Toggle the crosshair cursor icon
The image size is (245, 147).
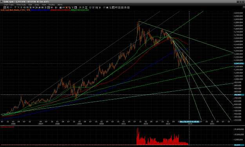pos(56,7)
